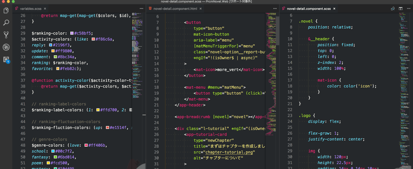
Task: Open the Source Control view
Action: (6, 35)
